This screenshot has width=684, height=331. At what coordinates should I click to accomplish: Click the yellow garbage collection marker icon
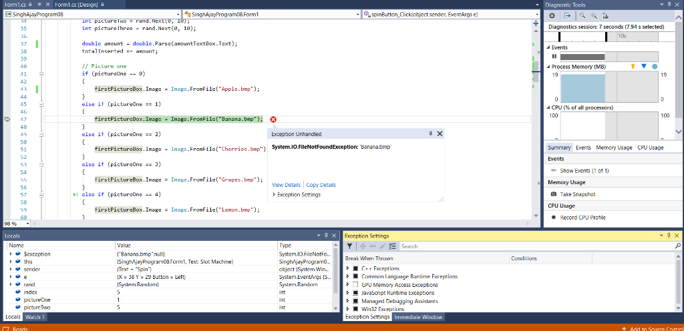coord(633,67)
